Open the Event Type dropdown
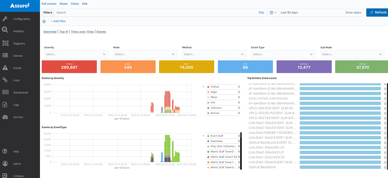This screenshot has height=178, width=388. click(282, 54)
